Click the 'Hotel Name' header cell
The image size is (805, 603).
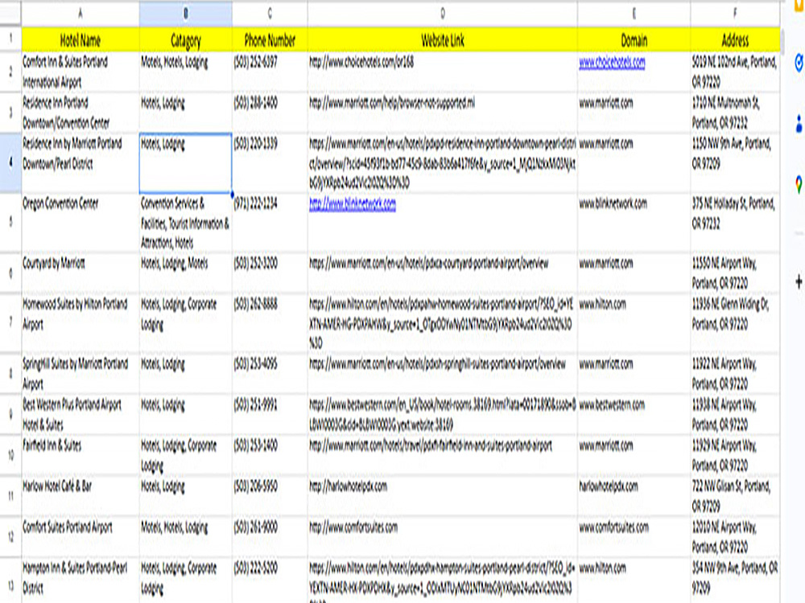(x=80, y=39)
